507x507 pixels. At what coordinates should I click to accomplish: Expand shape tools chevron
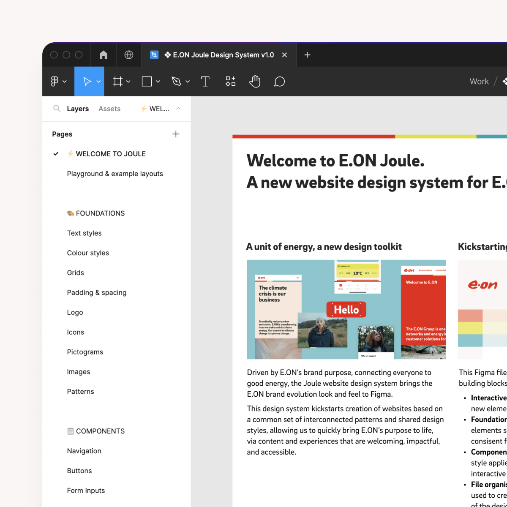[158, 82]
